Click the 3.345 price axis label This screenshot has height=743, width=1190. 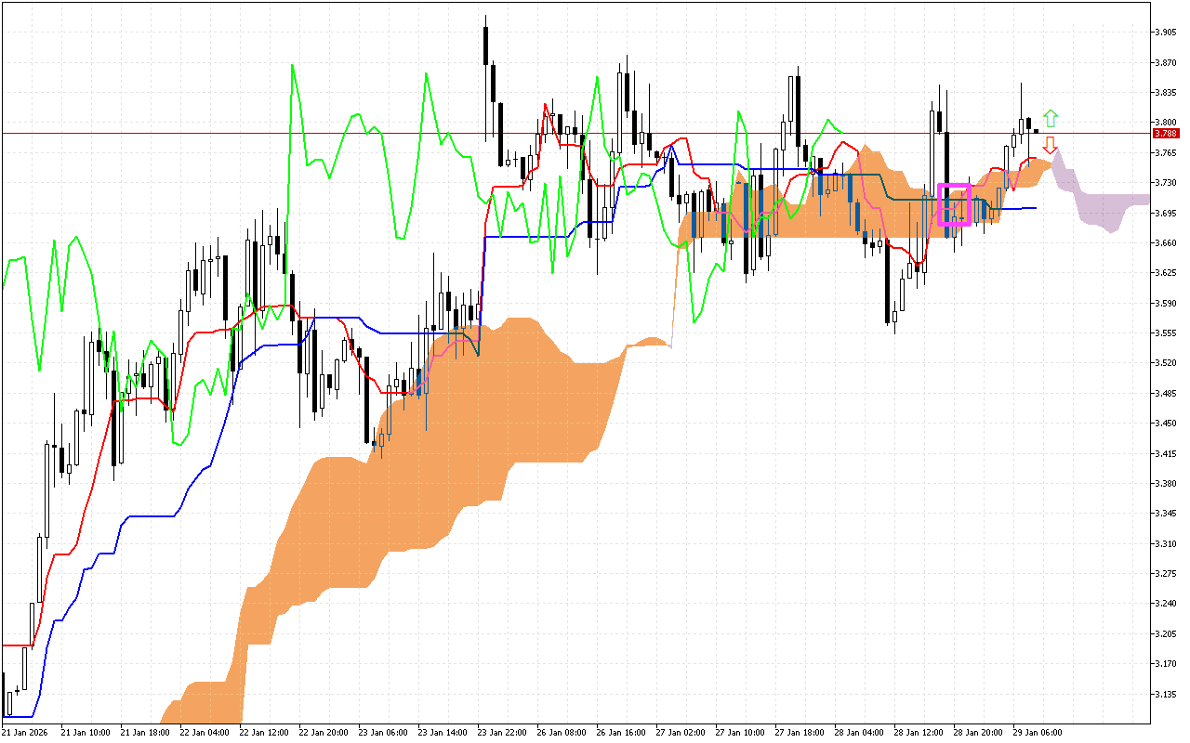[x=1163, y=514]
